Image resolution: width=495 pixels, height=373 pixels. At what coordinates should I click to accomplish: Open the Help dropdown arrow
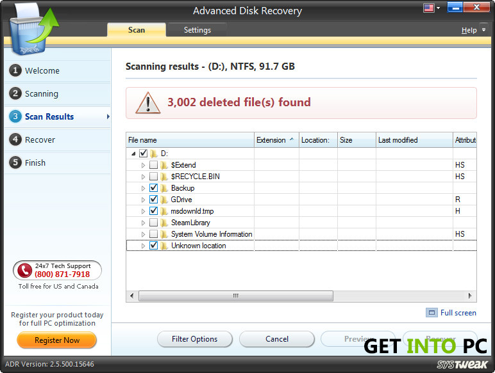pyautogui.click(x=483, y=29)
